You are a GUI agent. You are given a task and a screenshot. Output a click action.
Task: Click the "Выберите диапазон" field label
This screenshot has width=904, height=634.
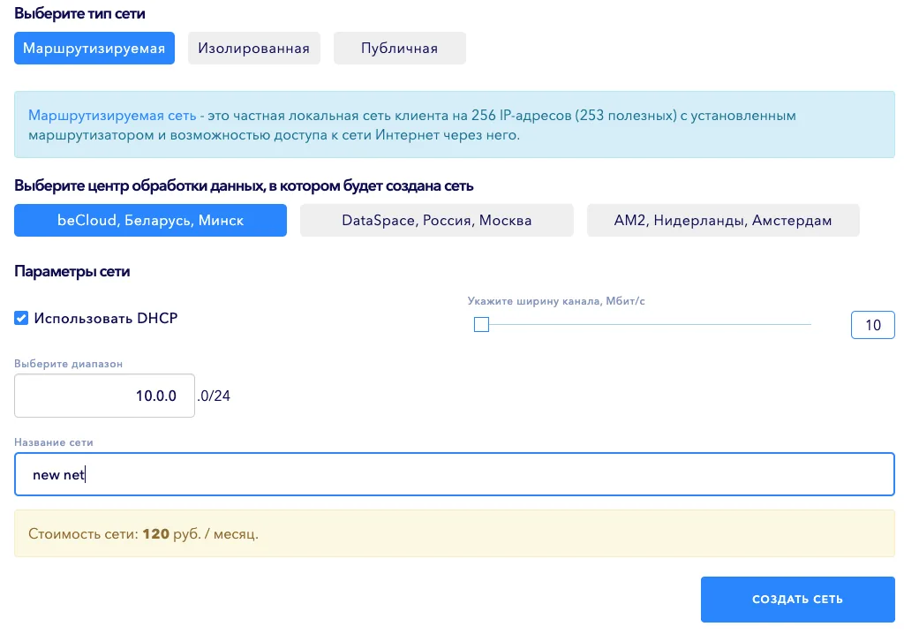point(68,363)
